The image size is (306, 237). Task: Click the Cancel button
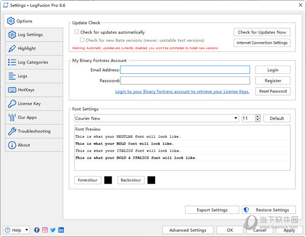[x=260, y=230]
